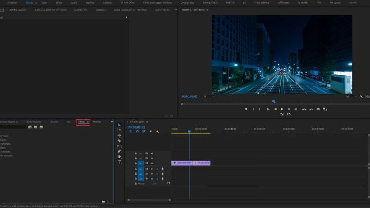This screenshot has height=208, width=370.
Task: Add a marker in the timeline header
Action: pyautogui.click(x=151, y=131)
